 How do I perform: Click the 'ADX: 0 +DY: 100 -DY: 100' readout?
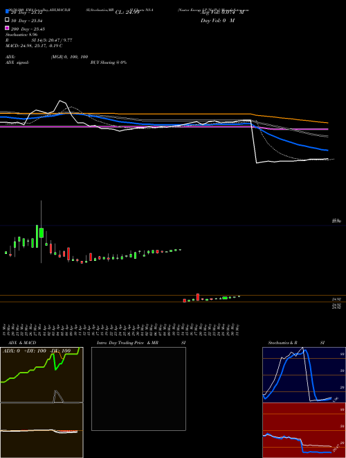37,350
